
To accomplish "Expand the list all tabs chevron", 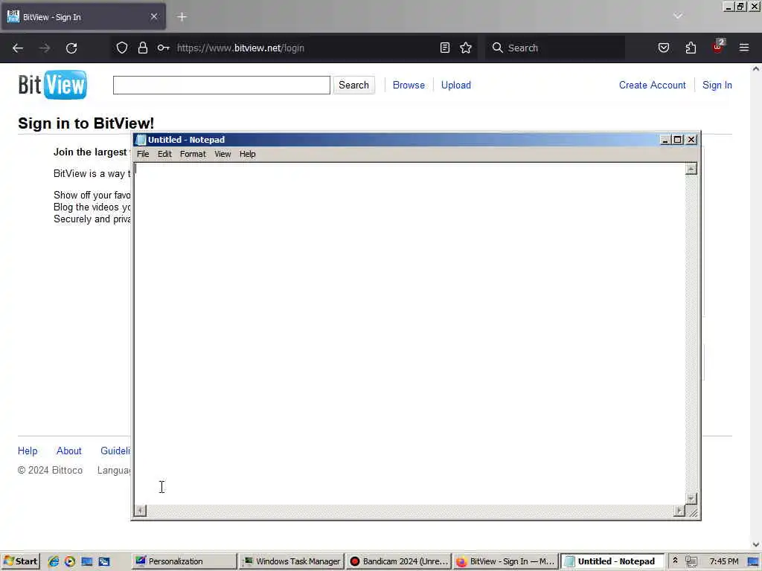I will tap(678, 16).
